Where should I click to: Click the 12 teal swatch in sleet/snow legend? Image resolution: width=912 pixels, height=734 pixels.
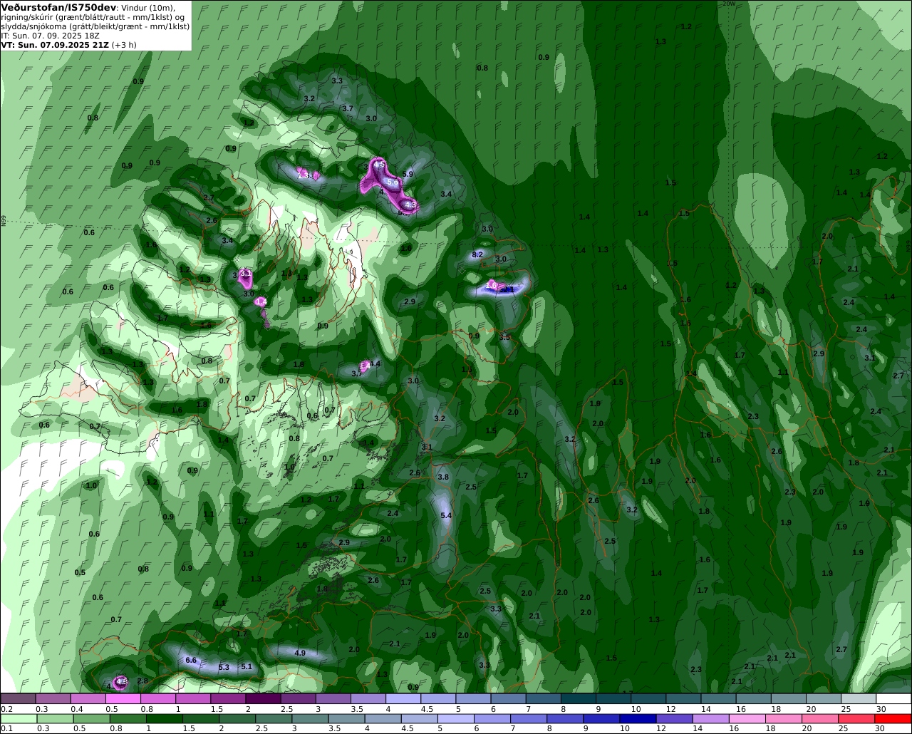[x=683, y=699]
